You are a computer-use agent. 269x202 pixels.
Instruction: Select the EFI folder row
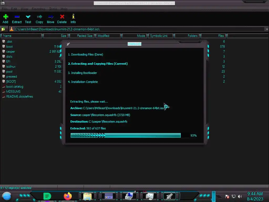(x=6, y=61)
